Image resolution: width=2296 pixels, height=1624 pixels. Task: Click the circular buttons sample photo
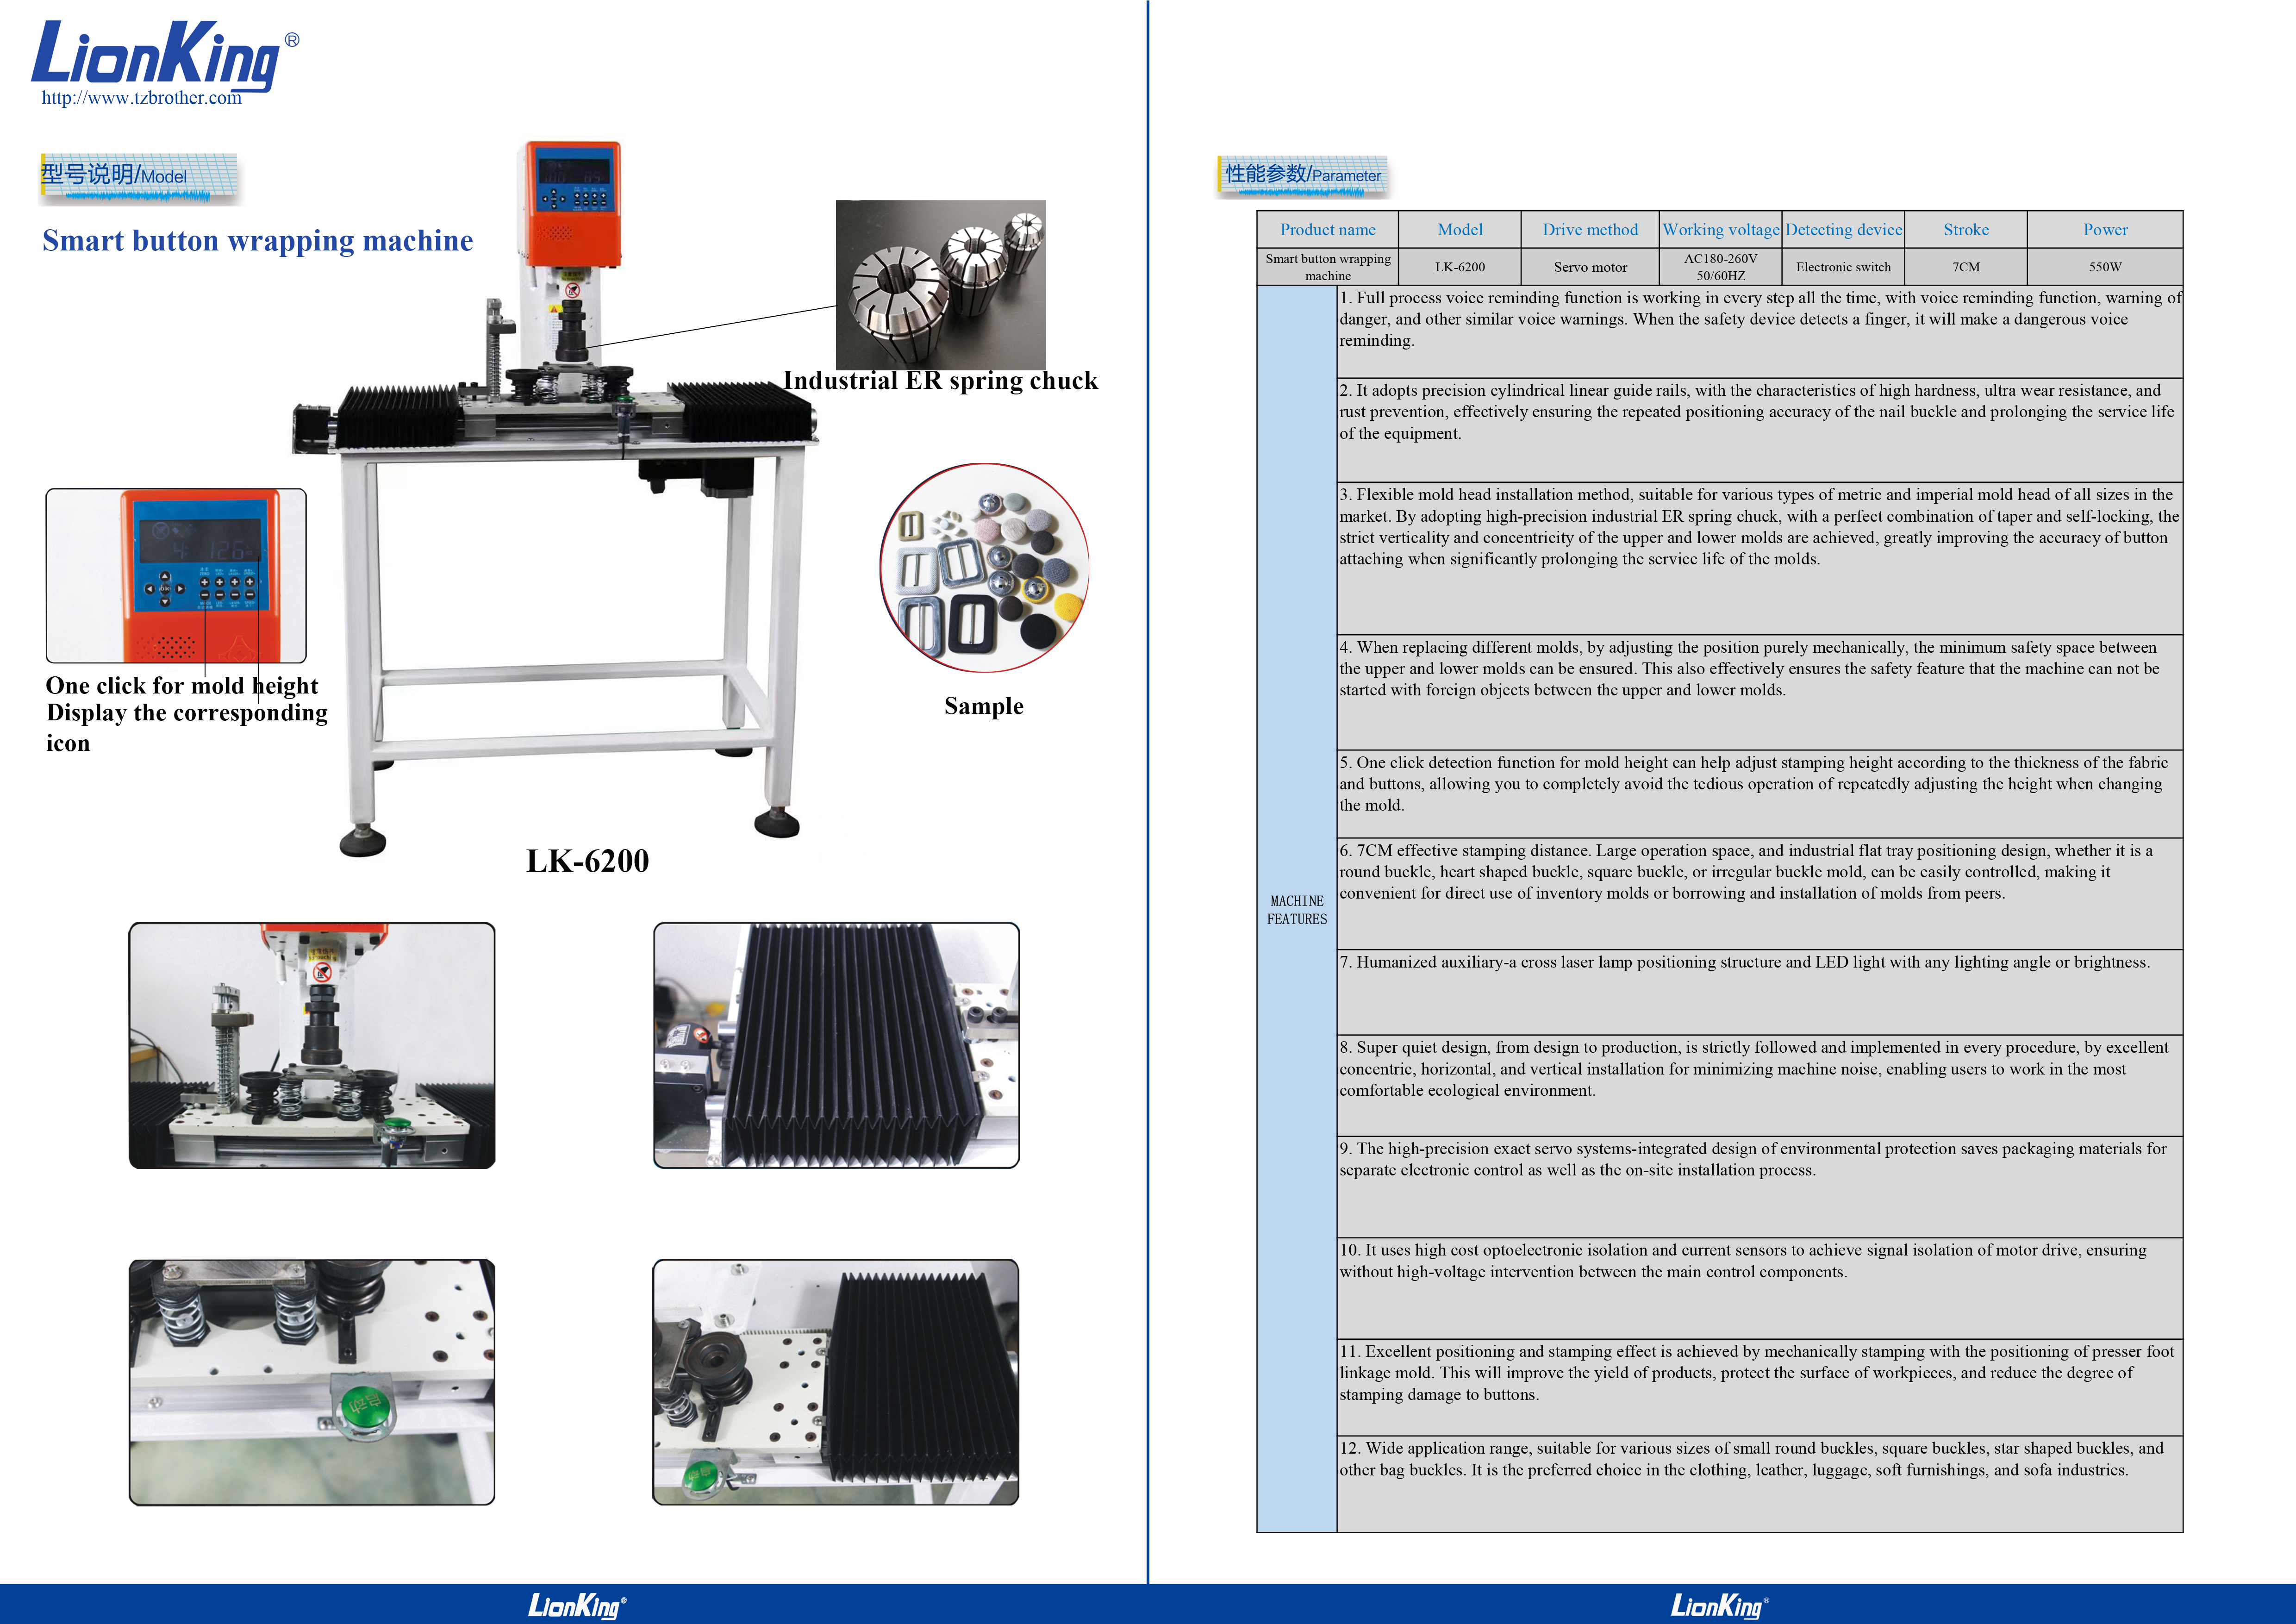point(984,568)
